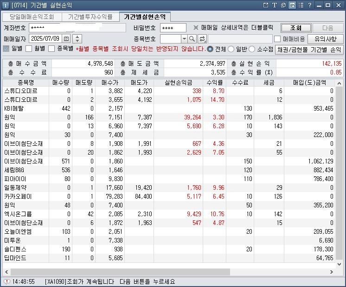Click the font size T icon

275,5
